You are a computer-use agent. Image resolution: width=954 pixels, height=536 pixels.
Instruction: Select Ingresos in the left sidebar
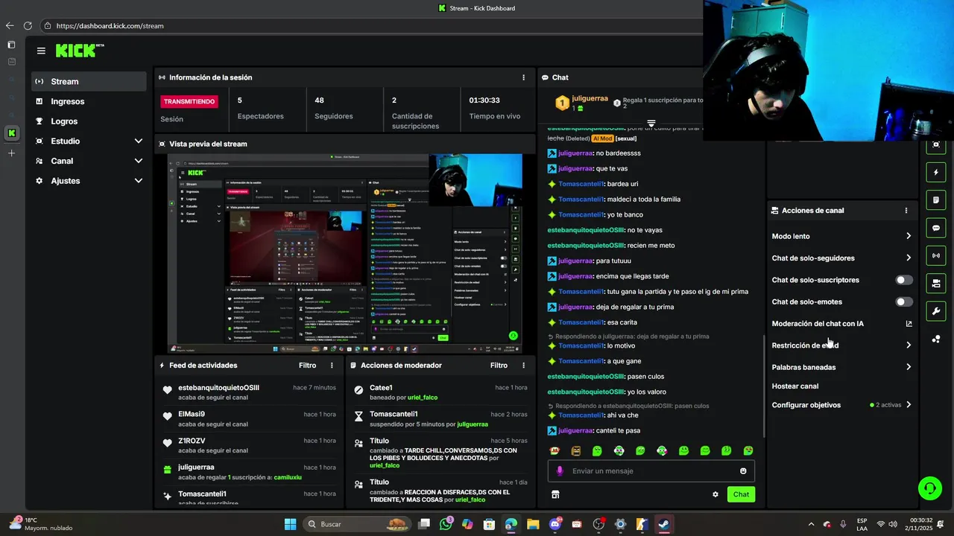pos(89,101)
